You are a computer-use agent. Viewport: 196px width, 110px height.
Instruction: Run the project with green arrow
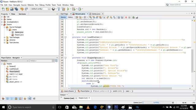coord(68,9)
